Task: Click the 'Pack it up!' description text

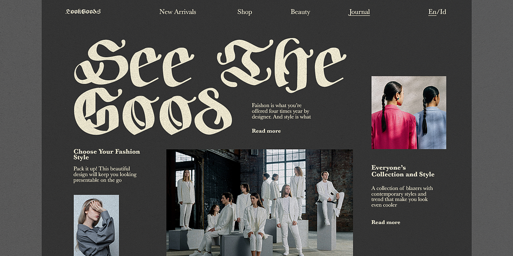Action: 105,175
